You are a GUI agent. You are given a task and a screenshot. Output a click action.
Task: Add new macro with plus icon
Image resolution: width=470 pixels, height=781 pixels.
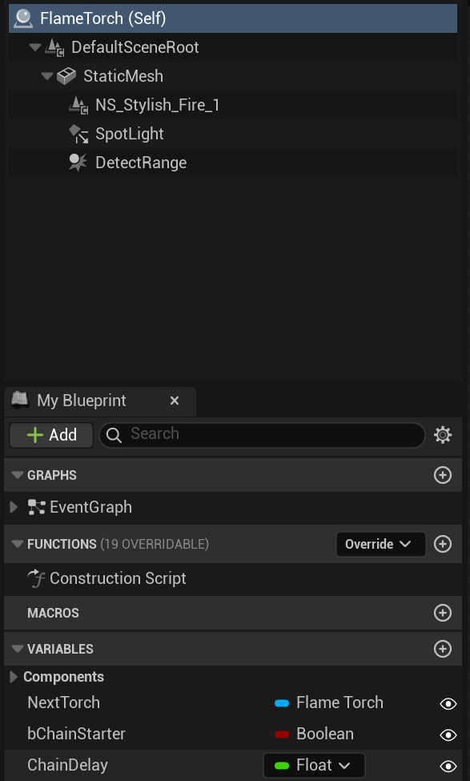coord(443,613)
